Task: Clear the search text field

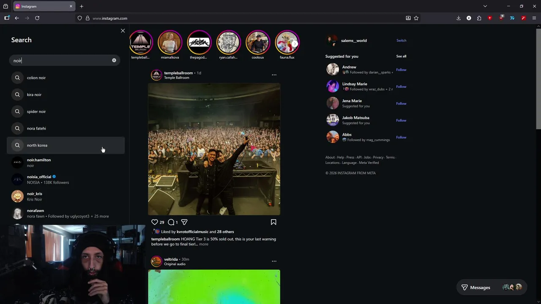Action: [114, 60]
